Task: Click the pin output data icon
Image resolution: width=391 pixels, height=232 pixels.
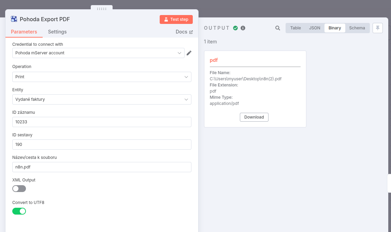Action: coord(378,28)
